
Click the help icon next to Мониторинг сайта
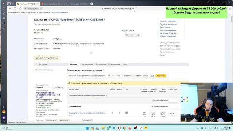50,48
